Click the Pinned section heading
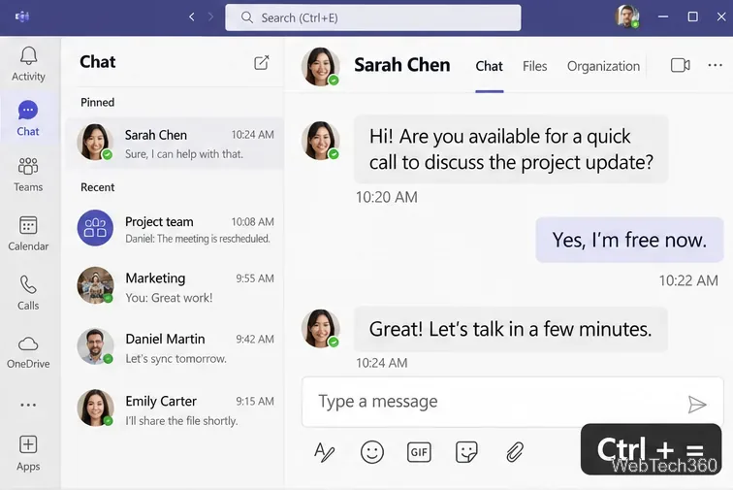733x490 pixels. pos(97,103)
